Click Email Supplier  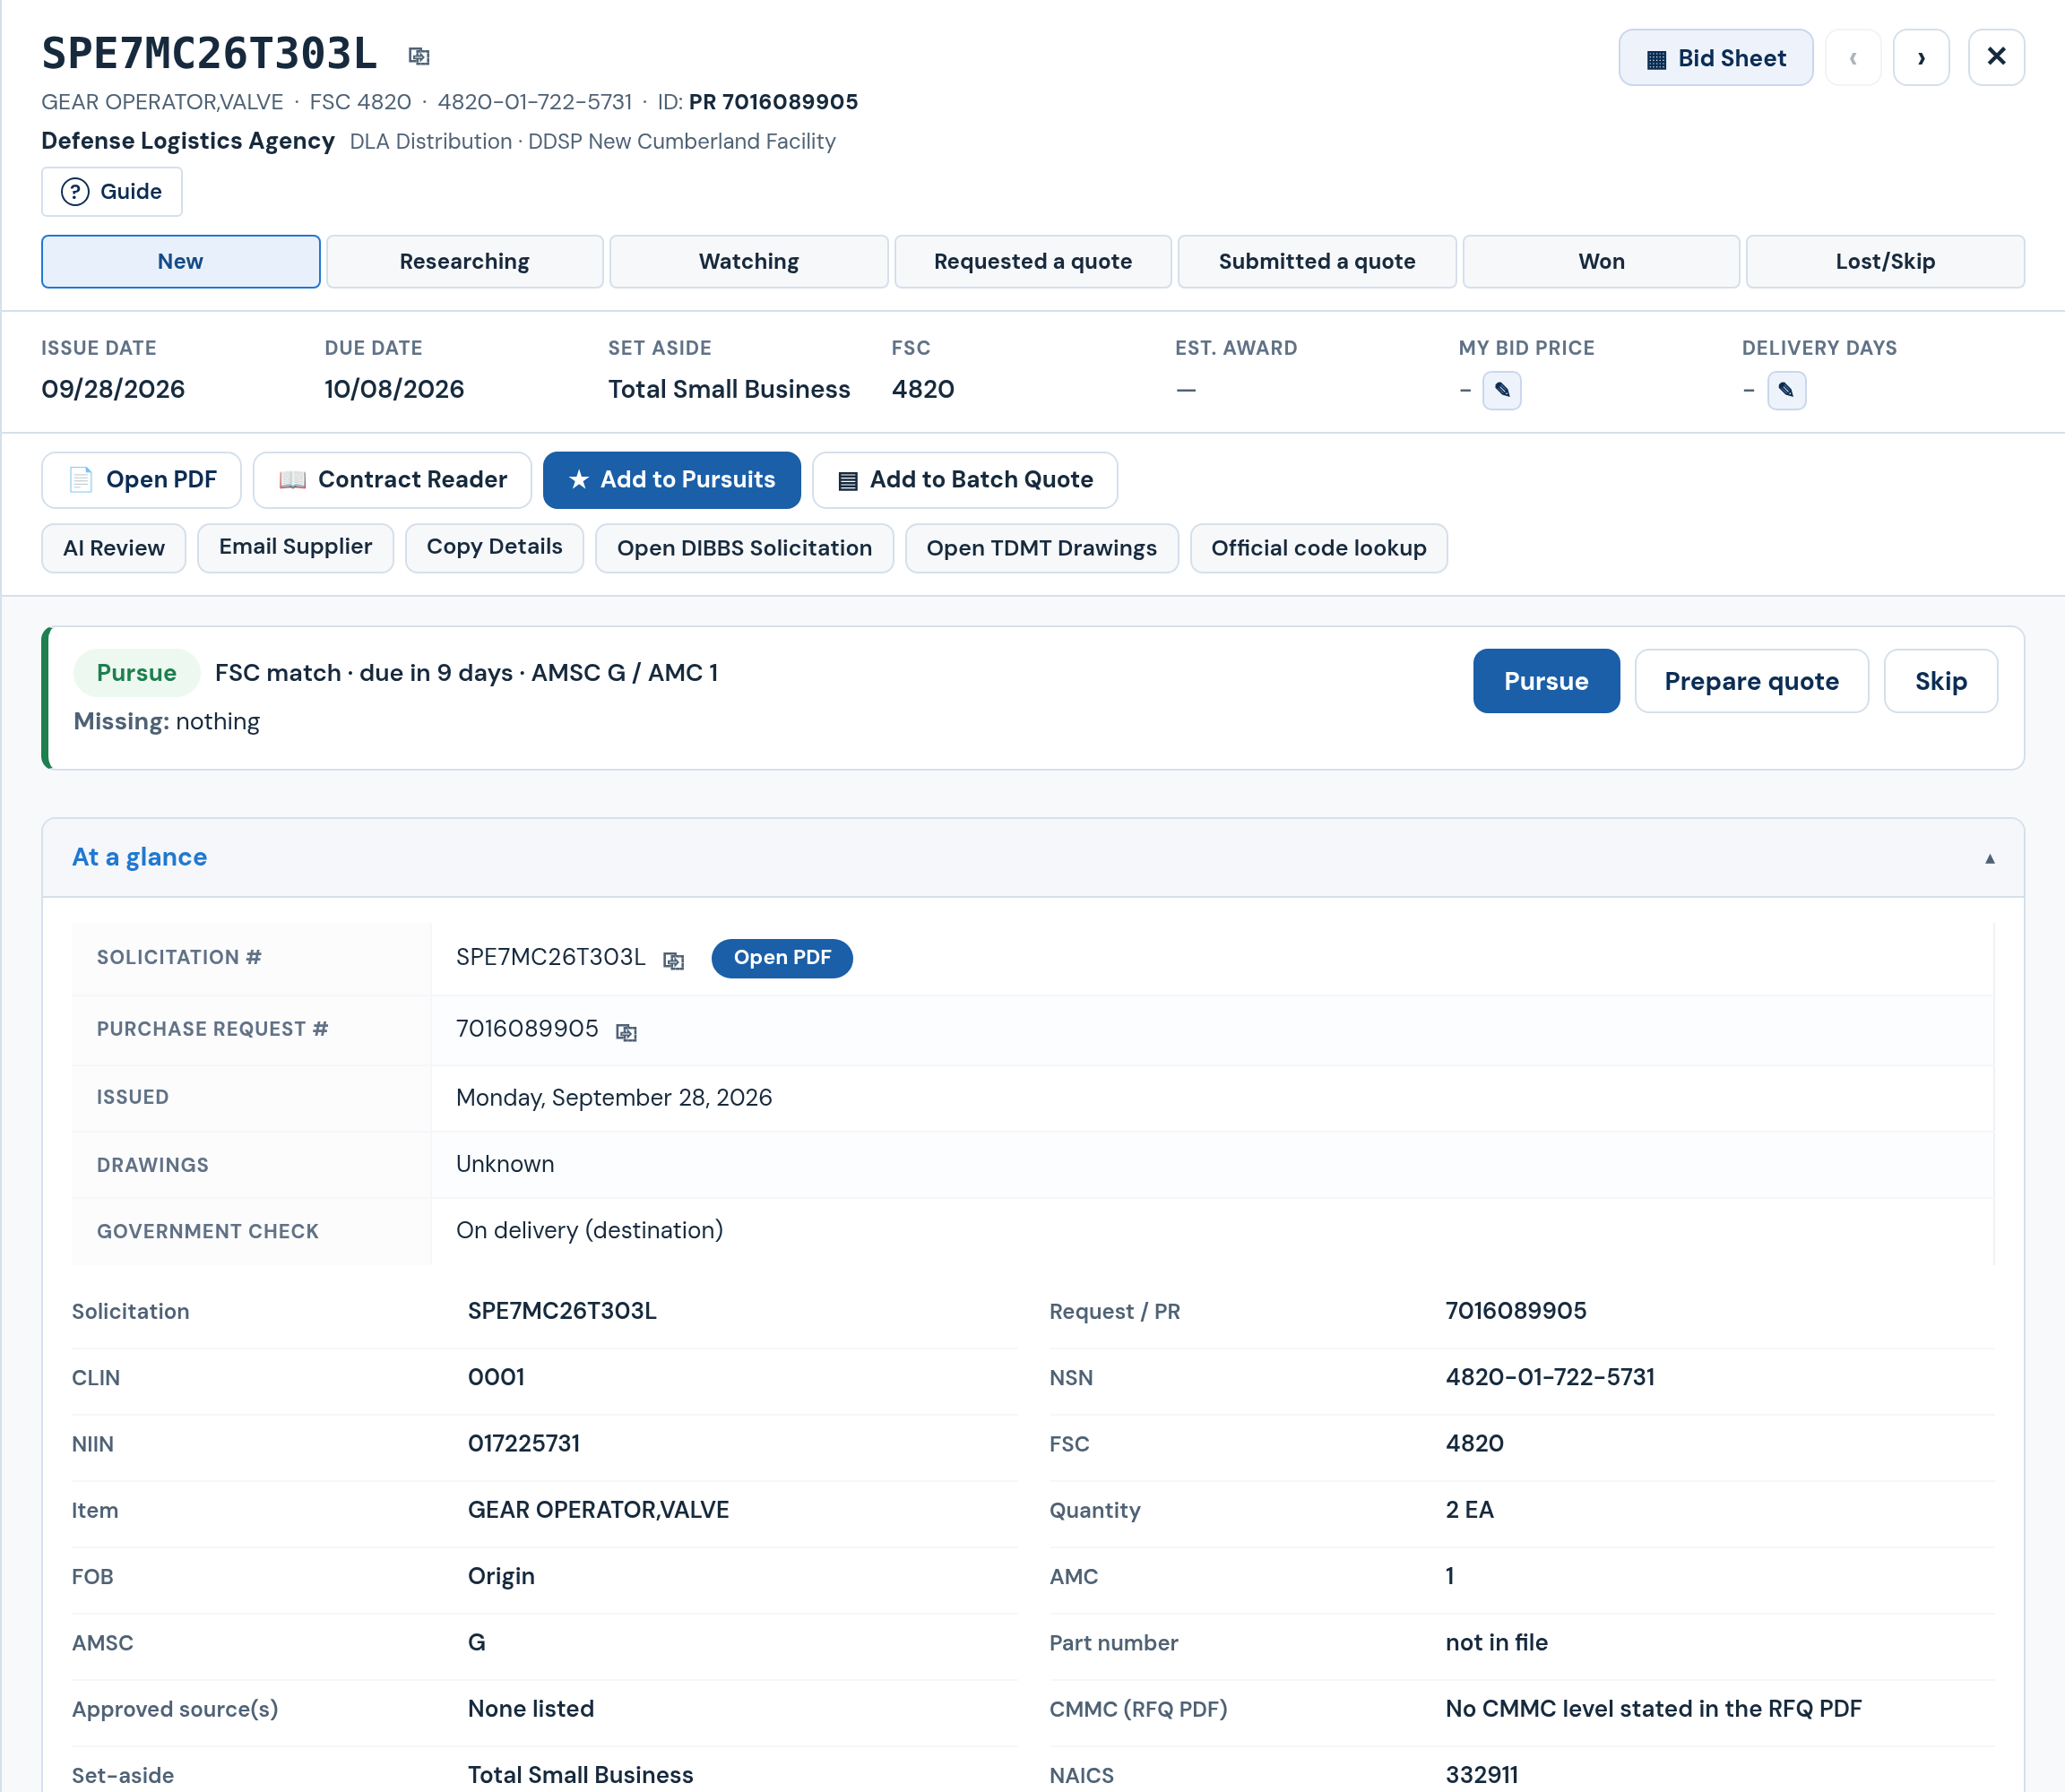point(295,548)
